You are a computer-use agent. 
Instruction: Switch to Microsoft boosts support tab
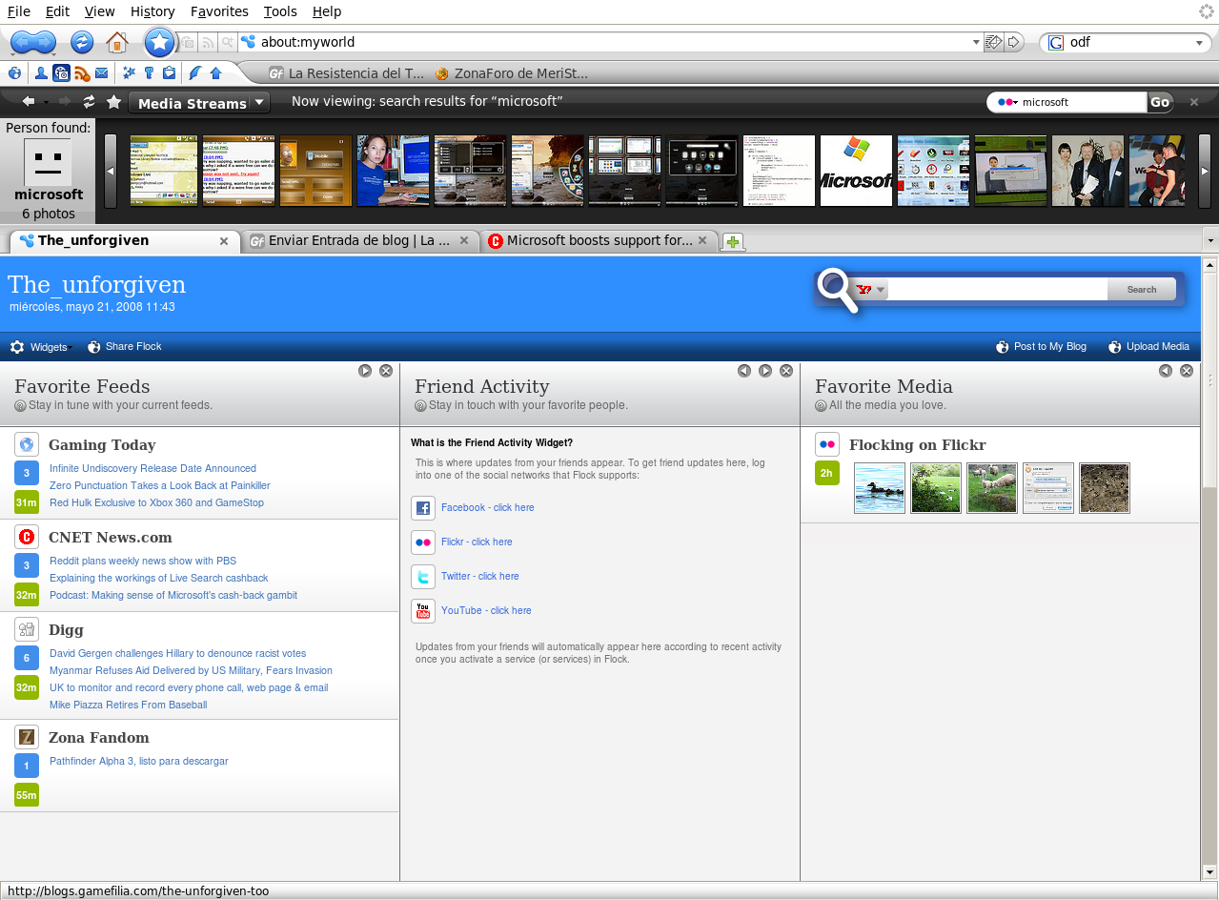(x=599, y=241)
